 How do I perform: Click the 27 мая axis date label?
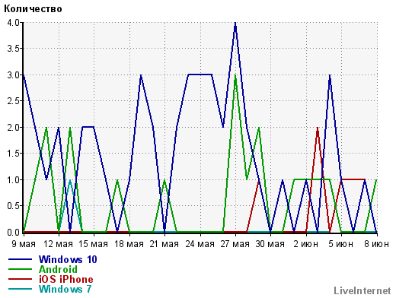(x=235, y=244)
